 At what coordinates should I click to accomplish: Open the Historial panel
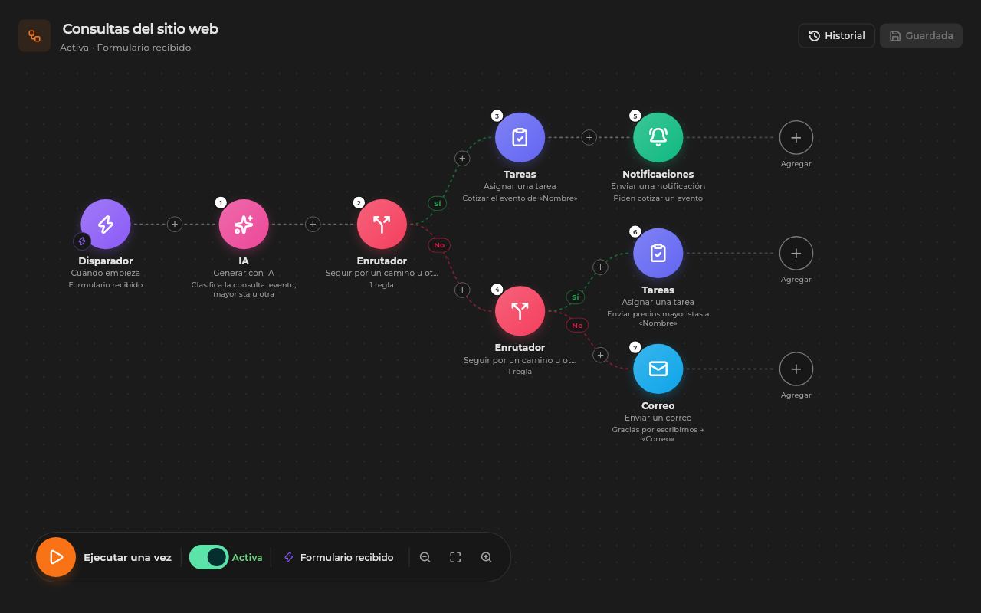click(836, 36)
